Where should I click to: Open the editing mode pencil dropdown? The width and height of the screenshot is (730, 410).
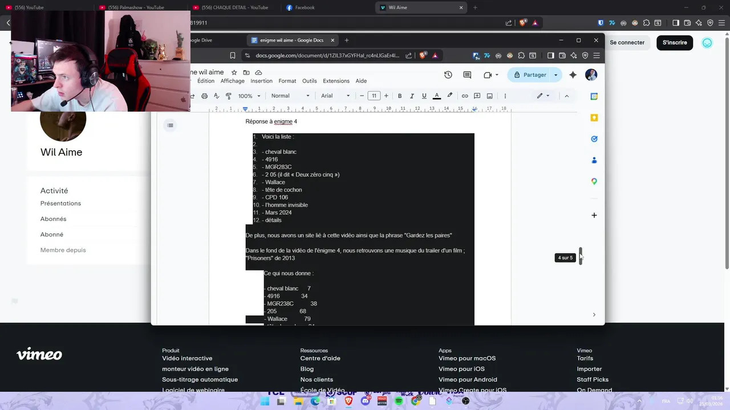[543, 96]
